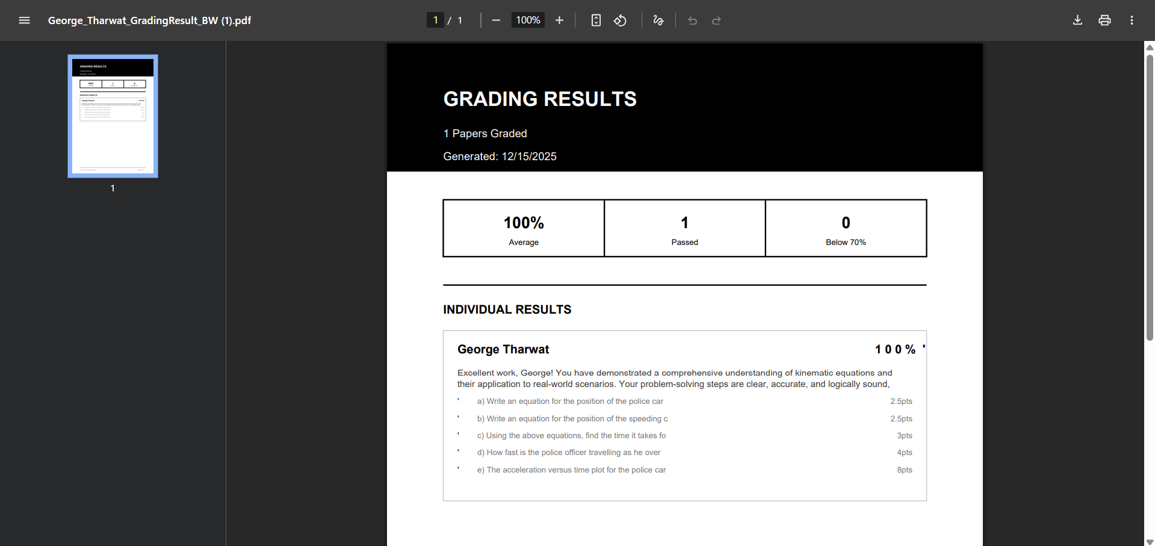Download the PDF file
1155x546 pixels.
[x=1077, y=20]
